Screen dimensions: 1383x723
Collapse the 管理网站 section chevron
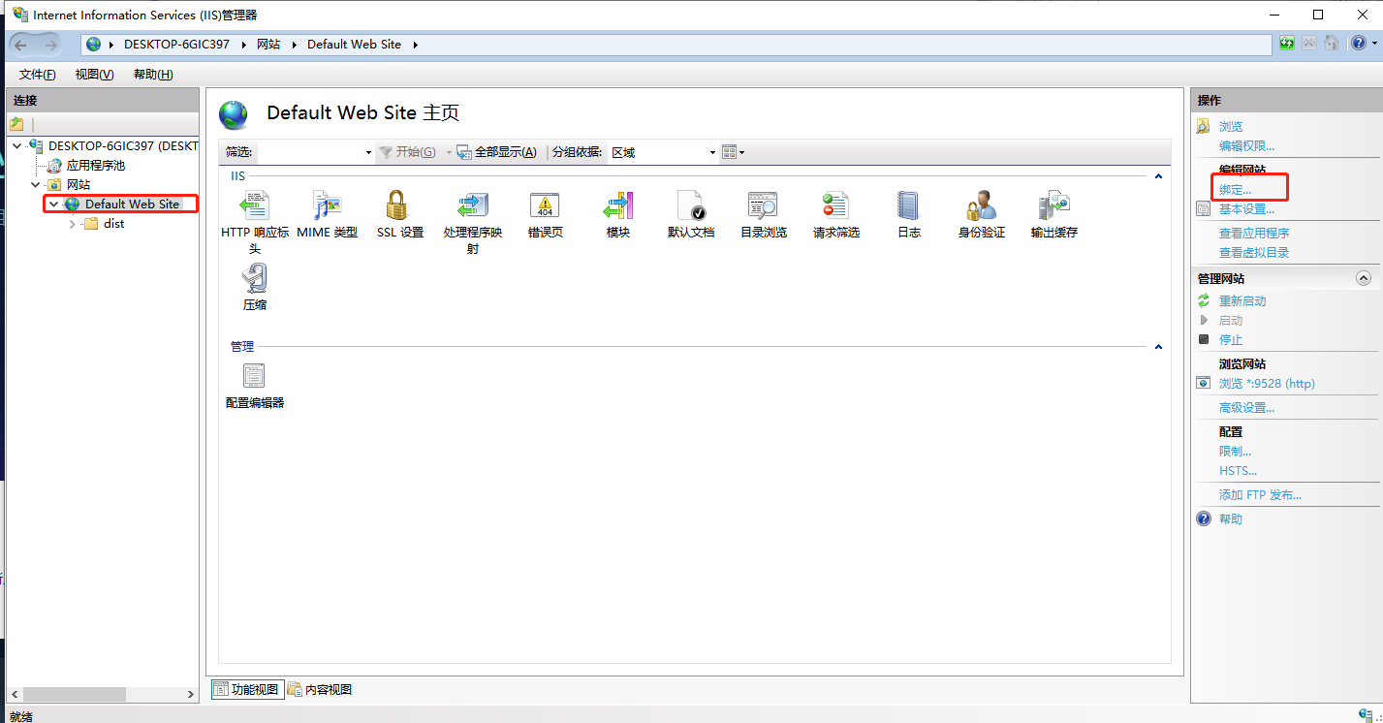tap(1364, 278)
